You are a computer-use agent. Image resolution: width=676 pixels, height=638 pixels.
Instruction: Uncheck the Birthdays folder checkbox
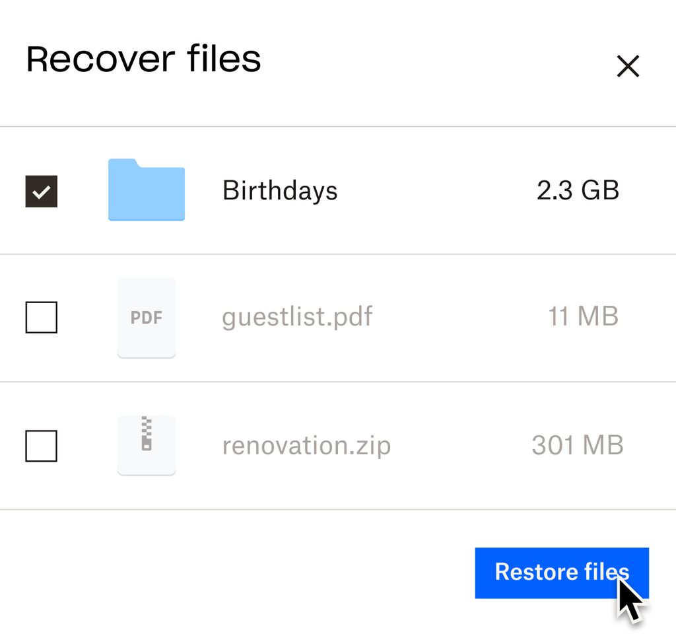(x=41, y=190)
